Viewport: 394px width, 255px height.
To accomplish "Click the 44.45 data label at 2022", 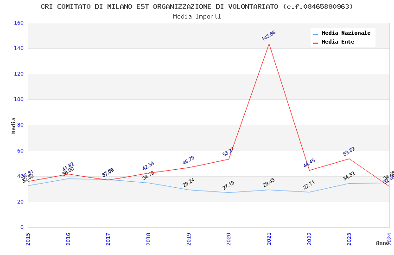I will tap(309, 163).
